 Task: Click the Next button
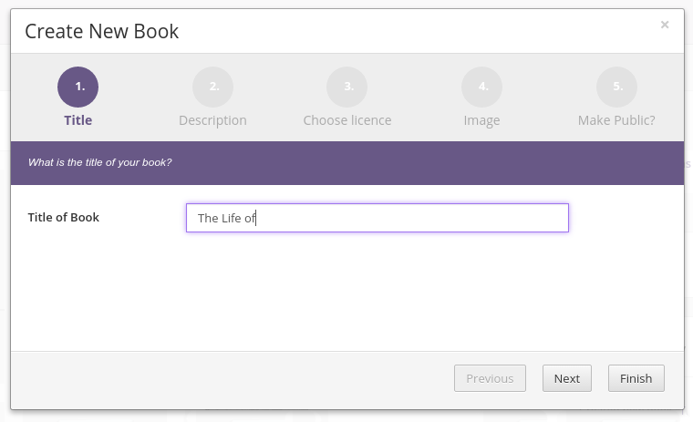567,378
